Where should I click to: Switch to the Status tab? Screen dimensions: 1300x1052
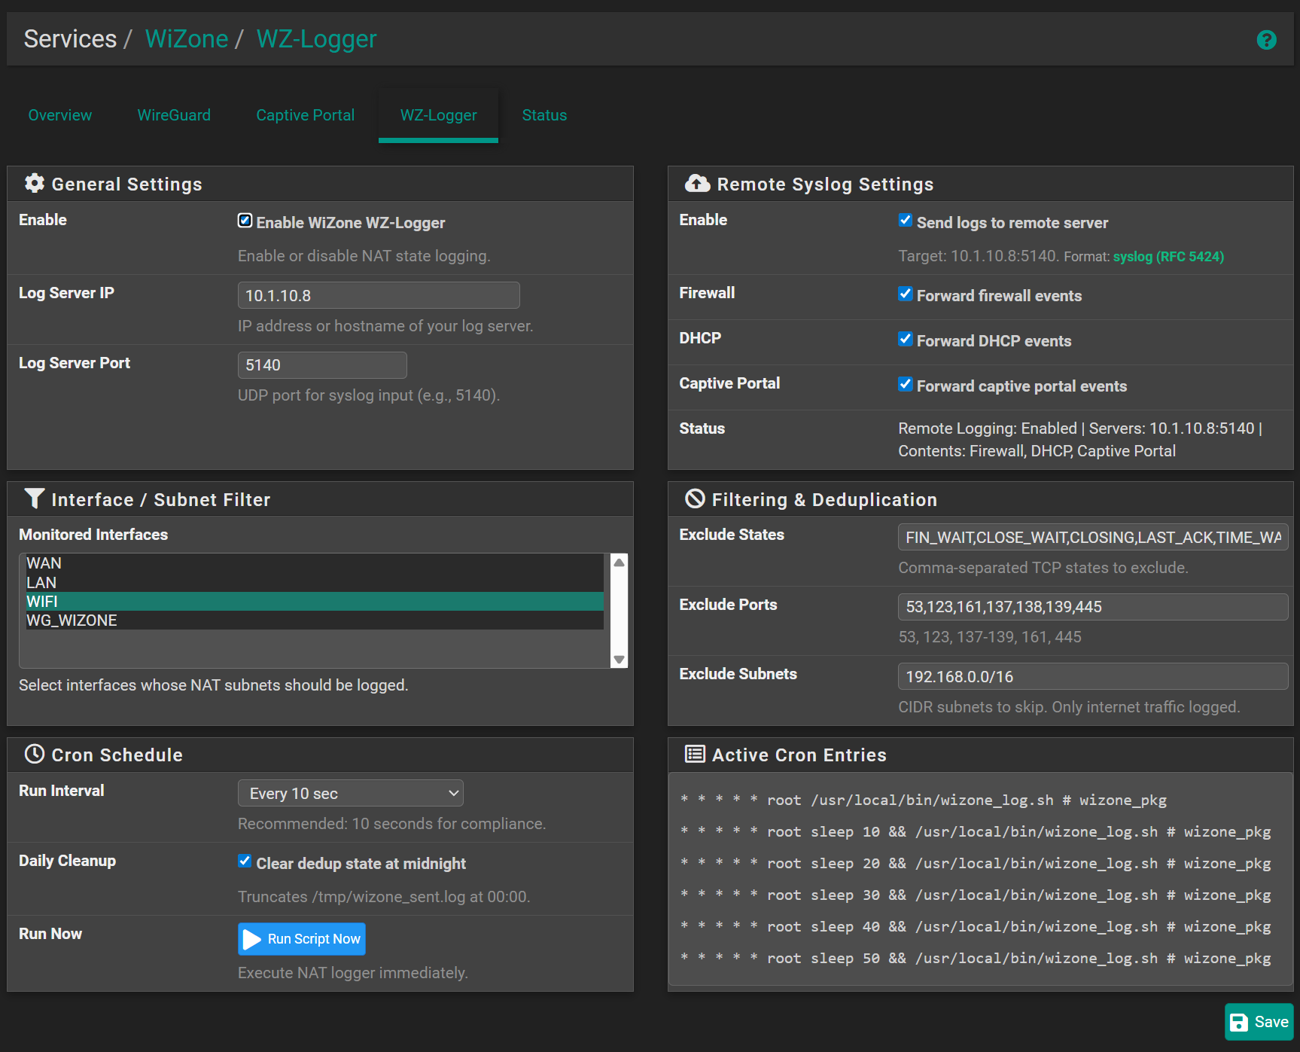pos(544,114)
